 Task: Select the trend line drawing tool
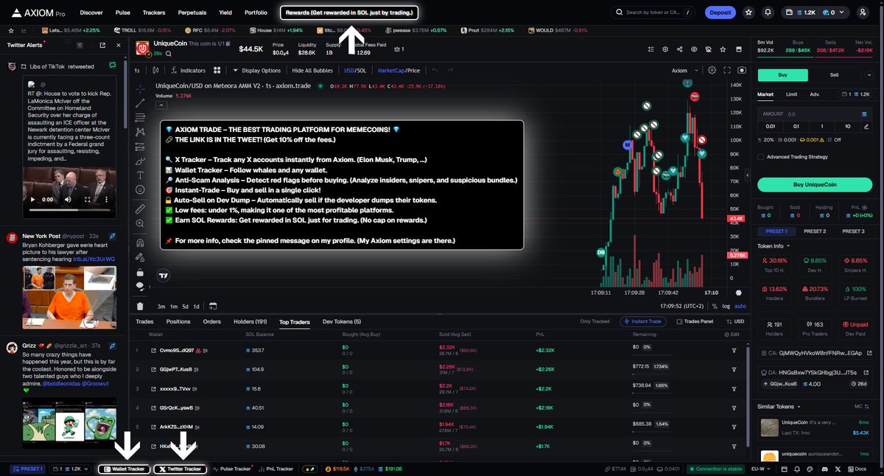tap(140, 103)
